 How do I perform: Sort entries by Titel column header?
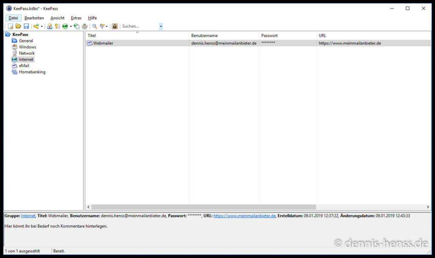click(x=137, y=36)
